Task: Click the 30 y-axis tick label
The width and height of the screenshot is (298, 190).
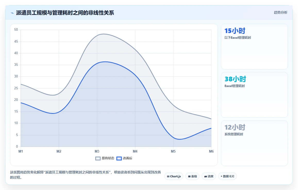Action: pos(16,76)
